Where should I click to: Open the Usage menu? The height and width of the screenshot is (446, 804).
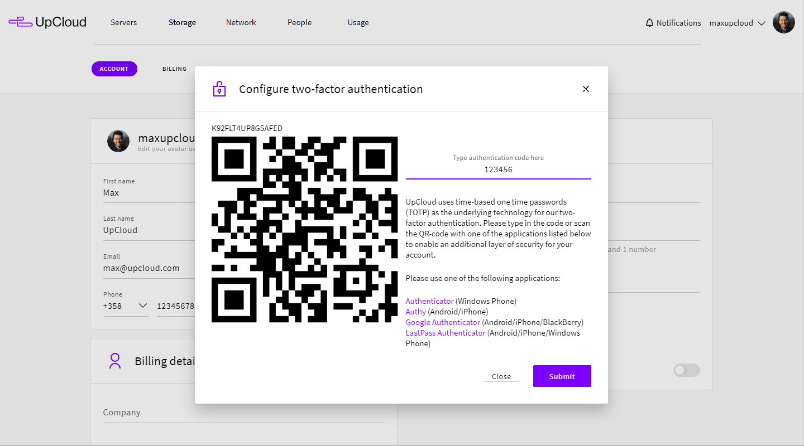tap(358, 22)
